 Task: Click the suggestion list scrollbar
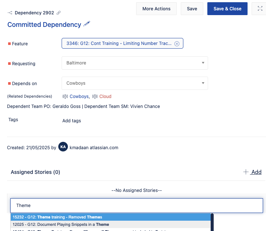coord(212,222)
